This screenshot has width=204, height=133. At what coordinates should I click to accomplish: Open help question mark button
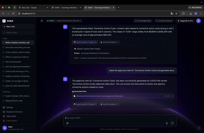point(199,128)
